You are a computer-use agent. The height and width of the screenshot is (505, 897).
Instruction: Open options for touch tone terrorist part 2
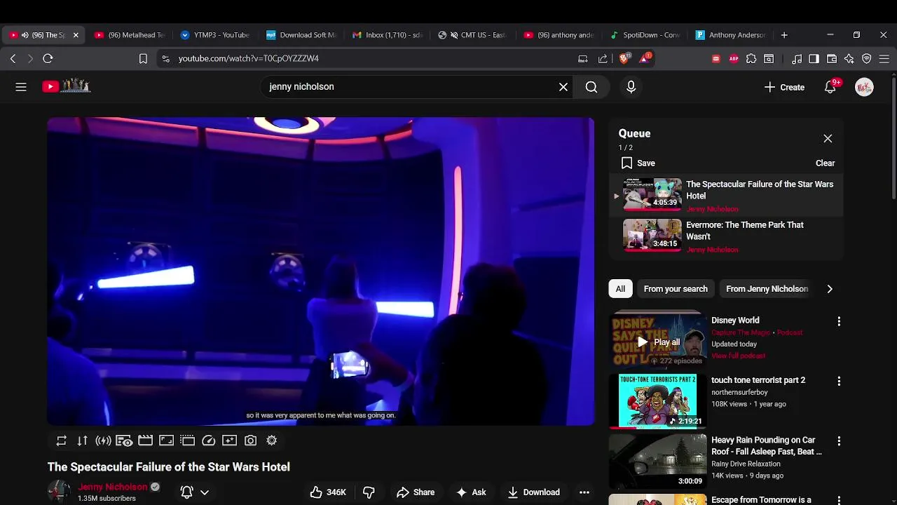tap(839, 381)
